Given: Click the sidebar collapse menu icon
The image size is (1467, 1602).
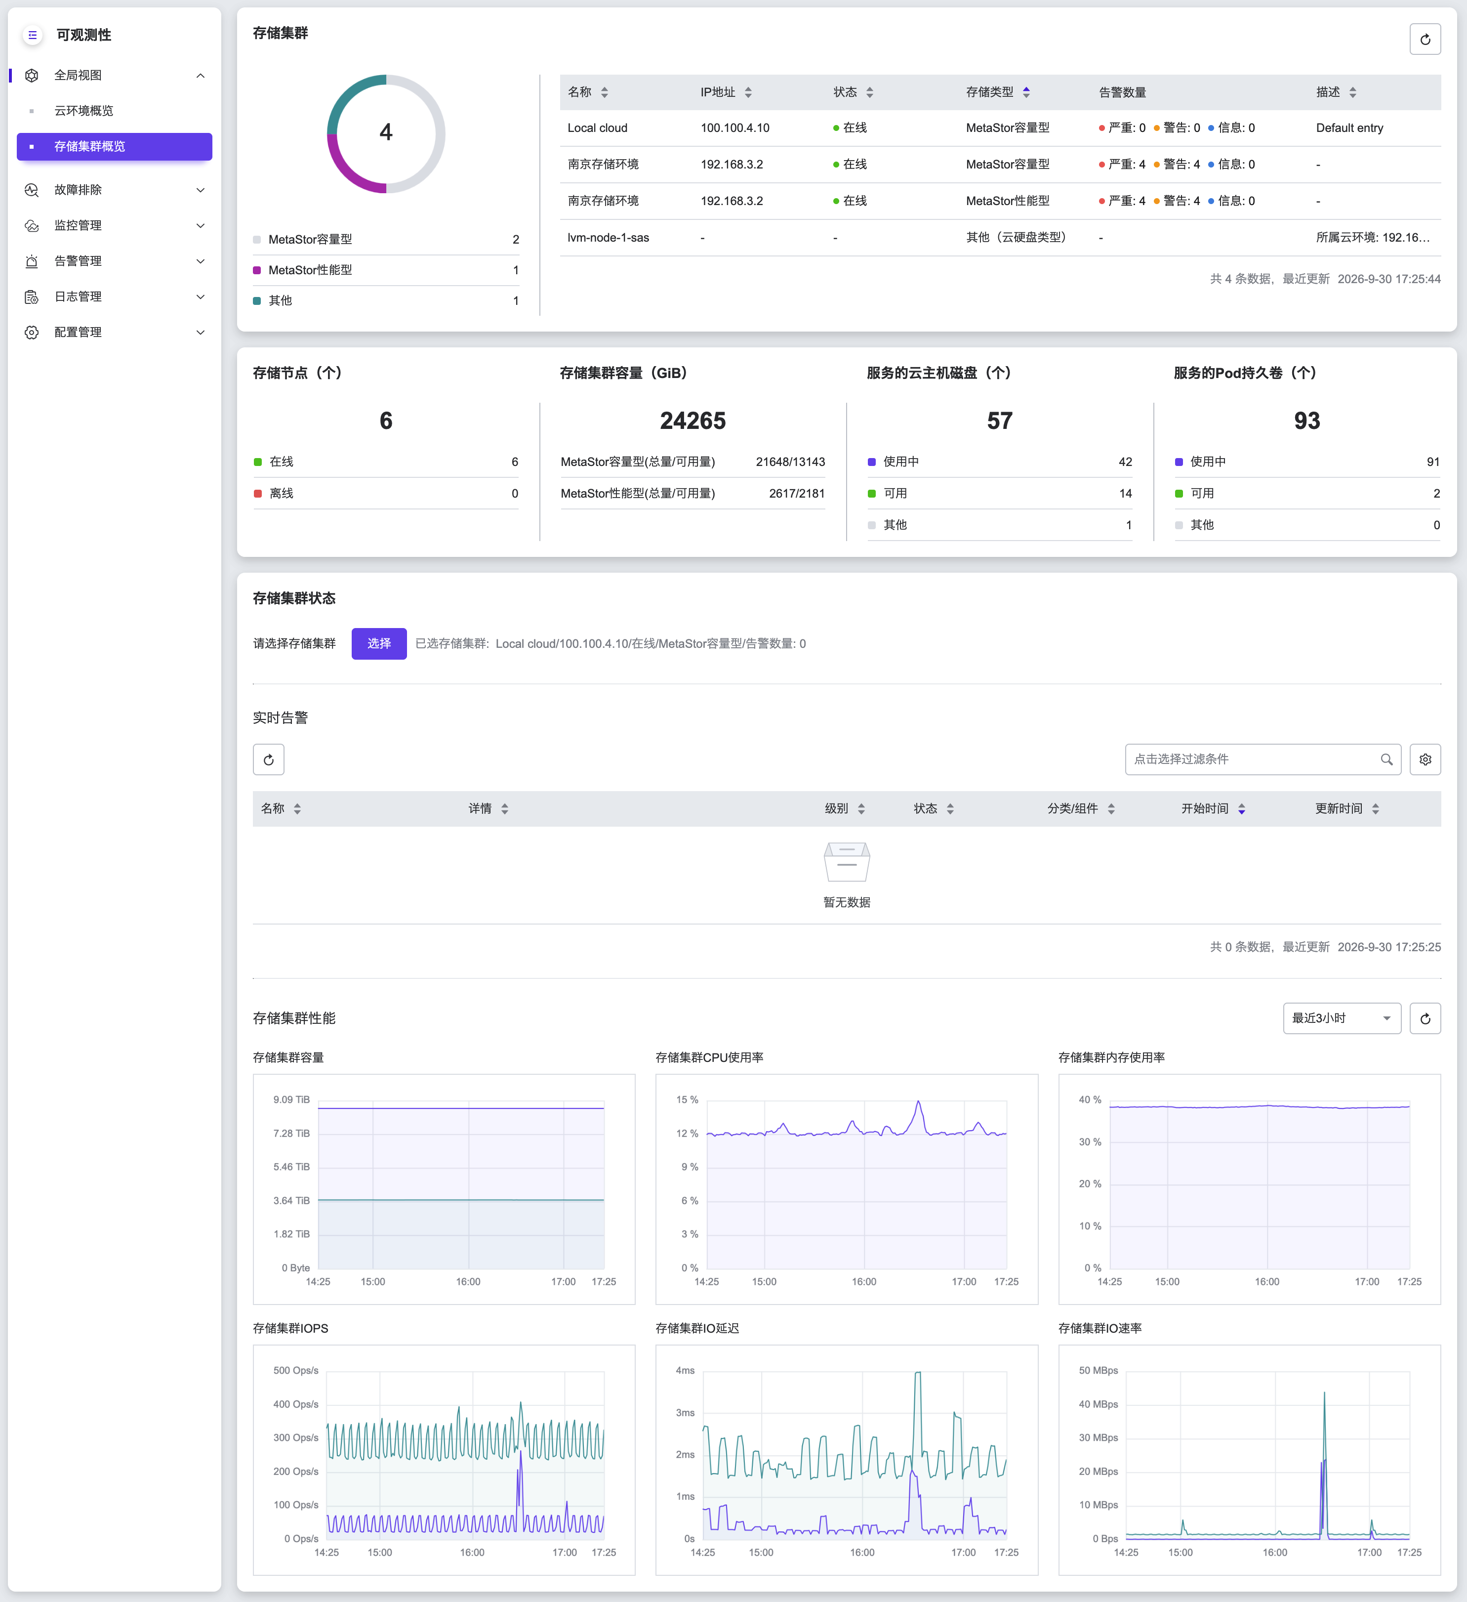Looking at the screenshot, I should click(x=32, y=35).
